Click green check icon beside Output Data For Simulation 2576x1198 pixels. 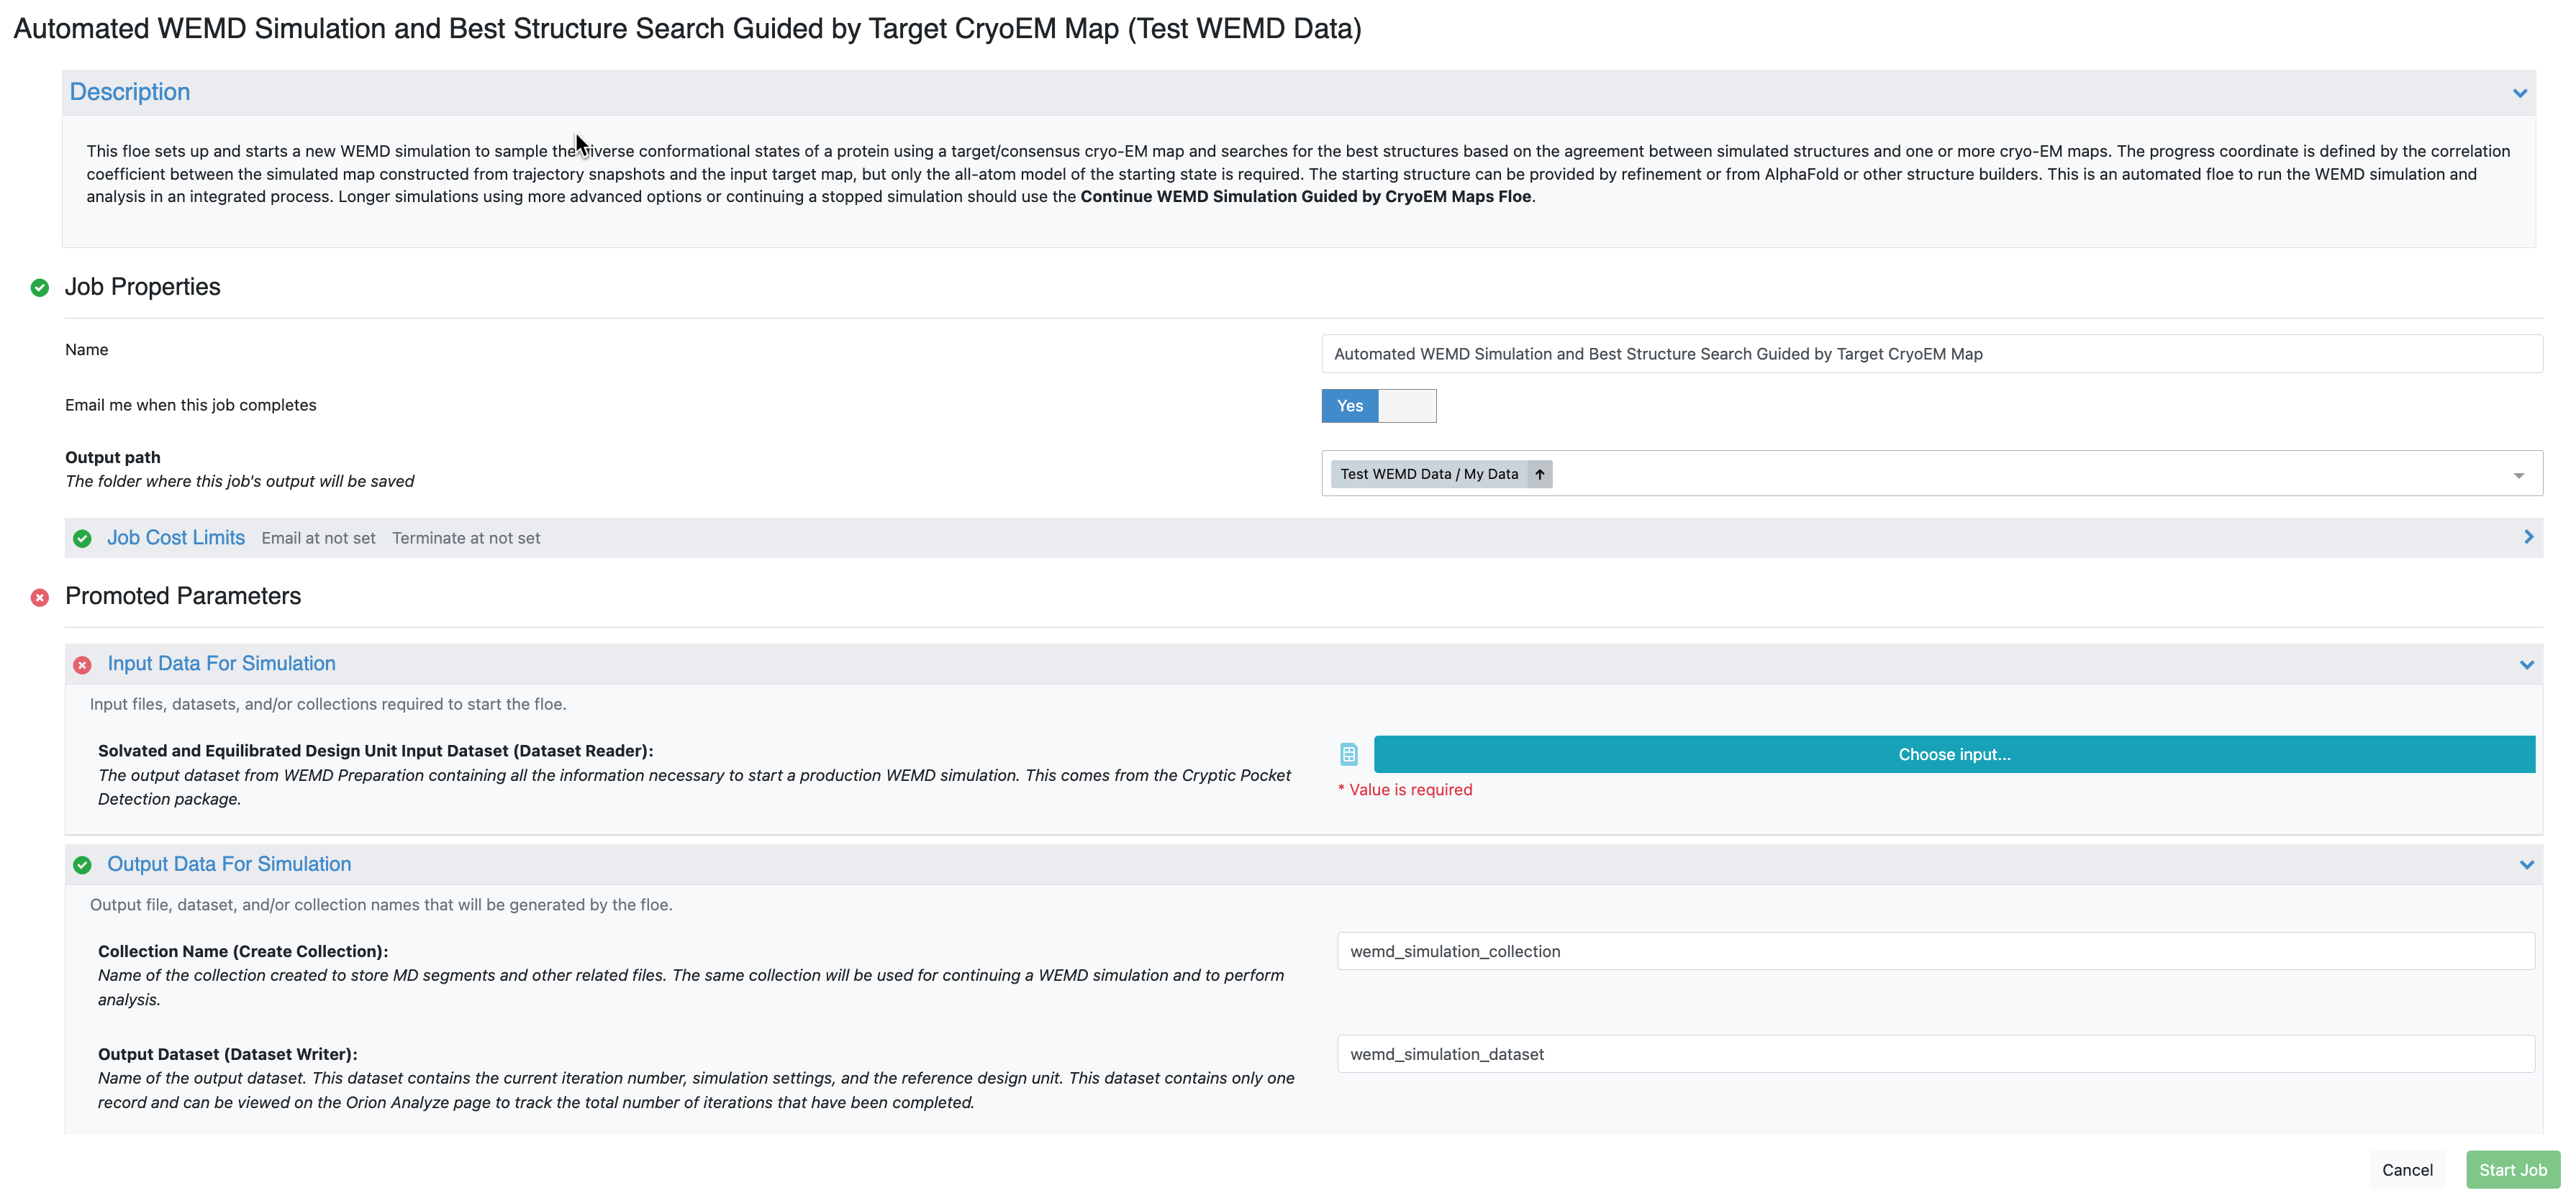pyautogui.click(x=82, y=865)
